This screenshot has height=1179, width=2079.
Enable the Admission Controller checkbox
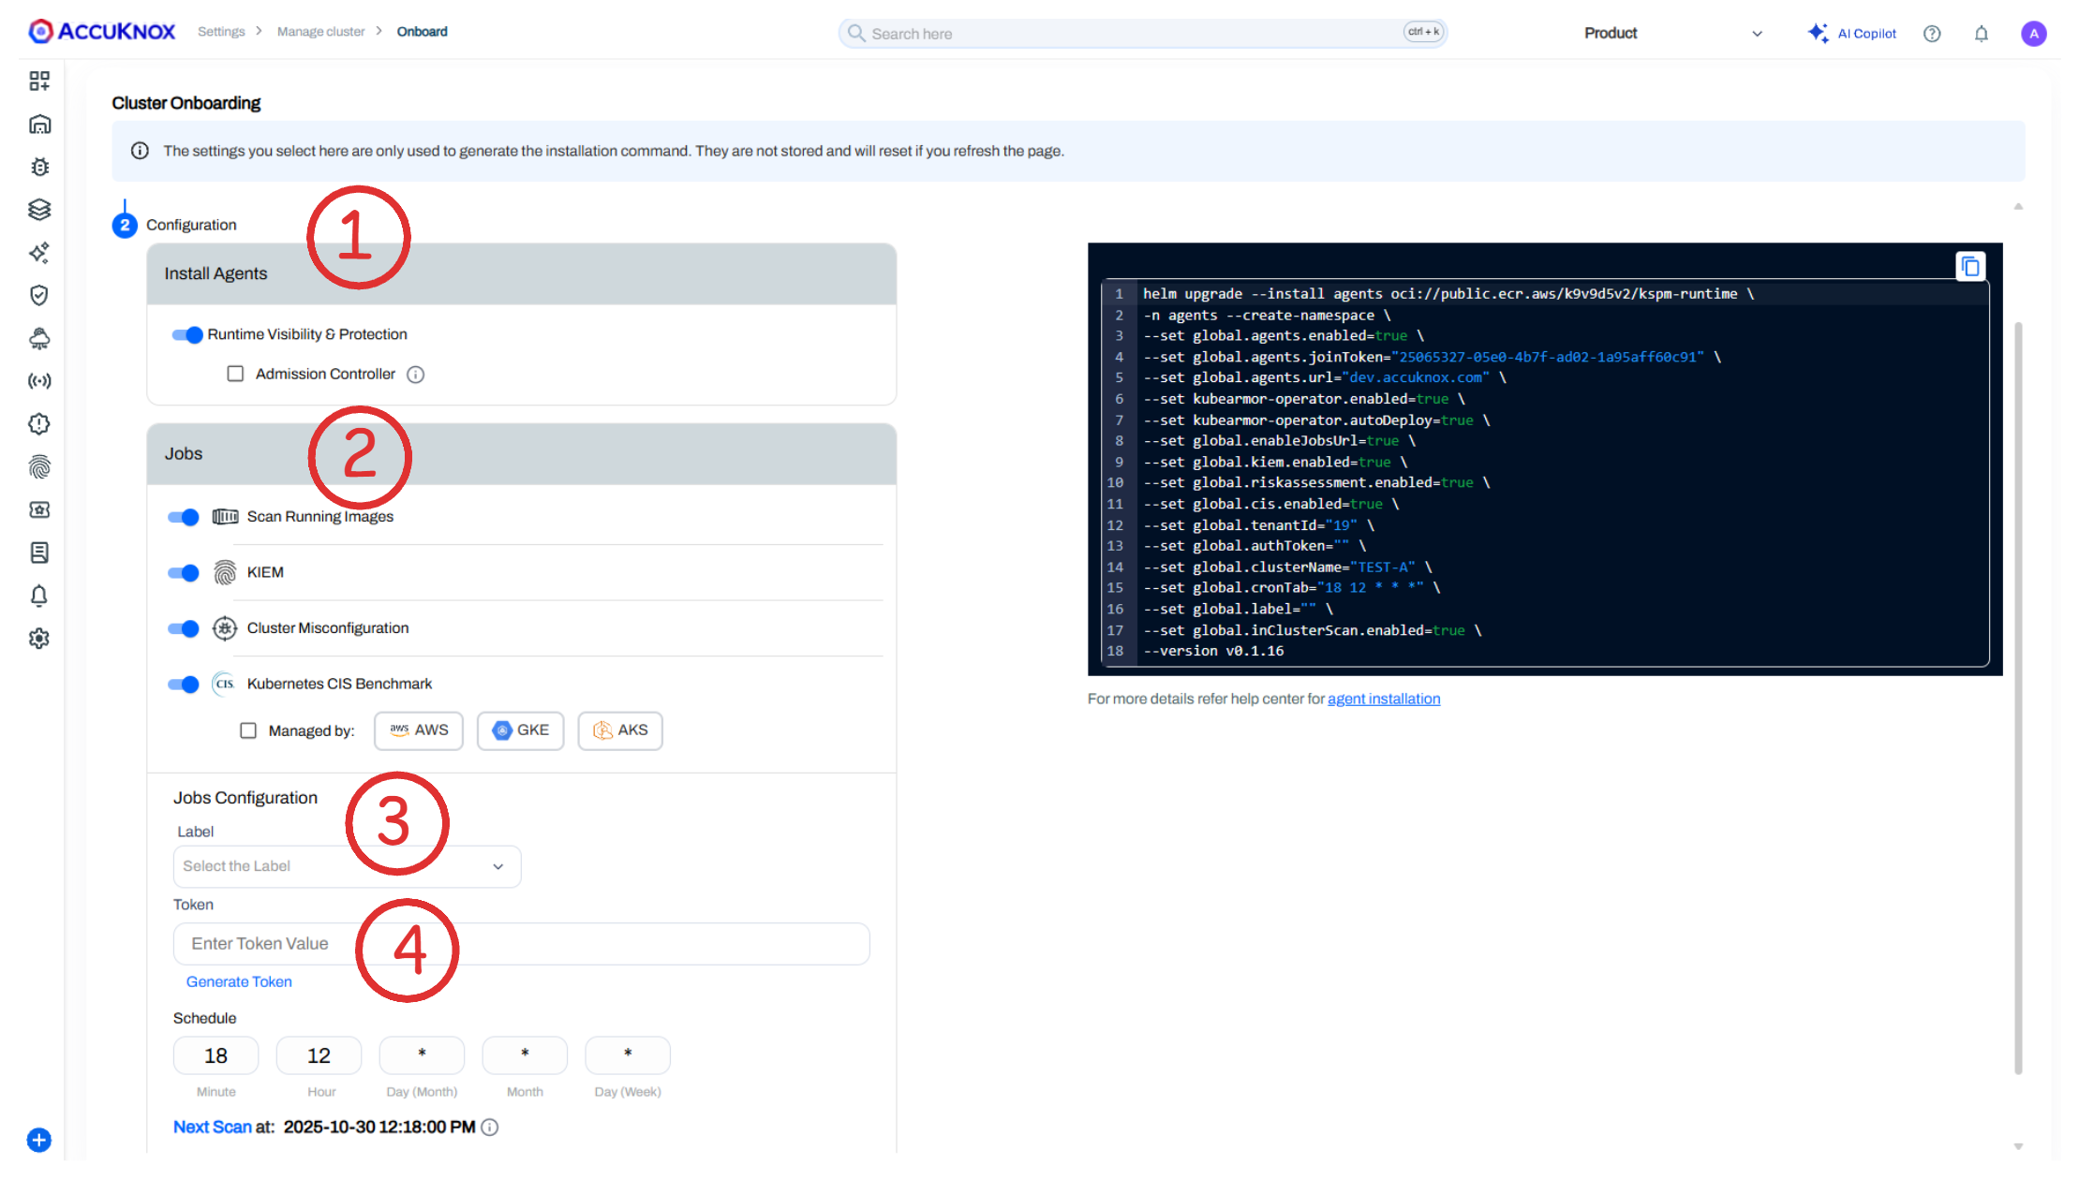235,374
